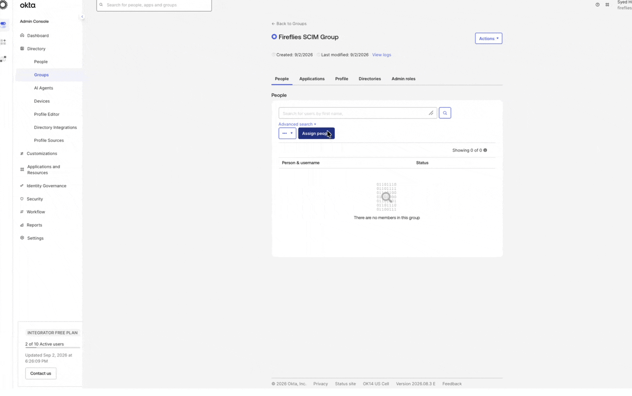Open Profile Sources
632x396 pixels.
(x=49, y=140)
